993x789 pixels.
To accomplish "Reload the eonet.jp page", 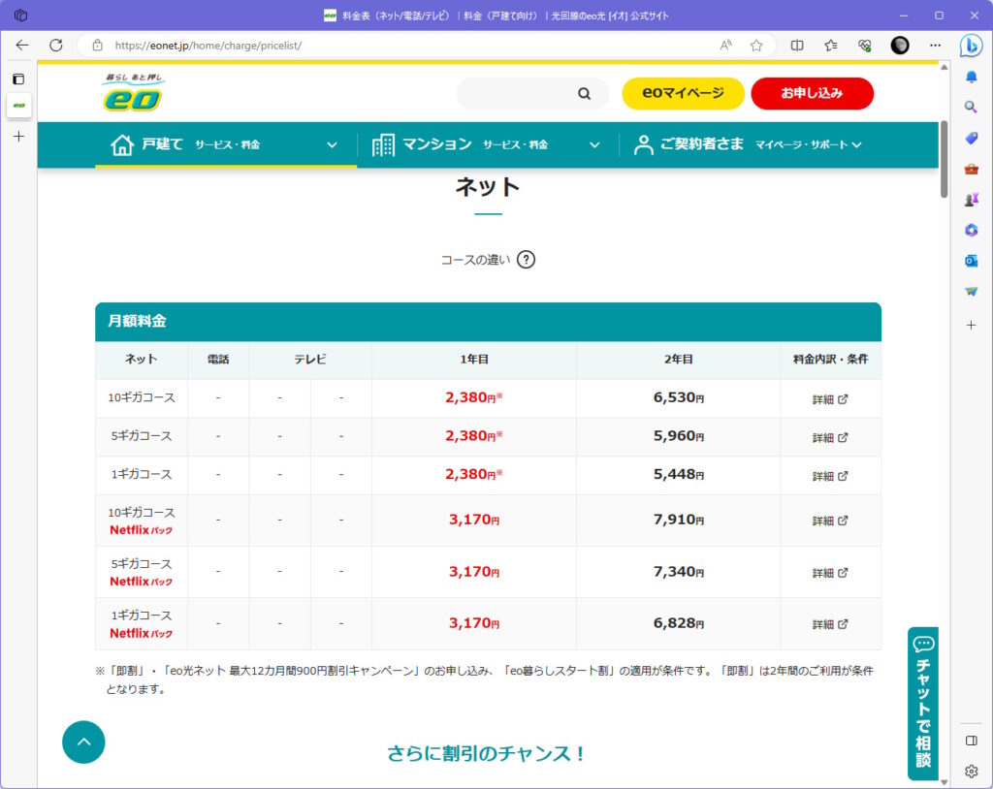I will pyautogui.click(x=55, y=46).
